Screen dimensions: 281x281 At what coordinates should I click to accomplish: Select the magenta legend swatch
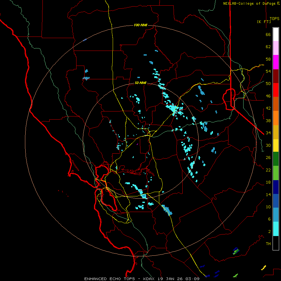click(276, 62)
